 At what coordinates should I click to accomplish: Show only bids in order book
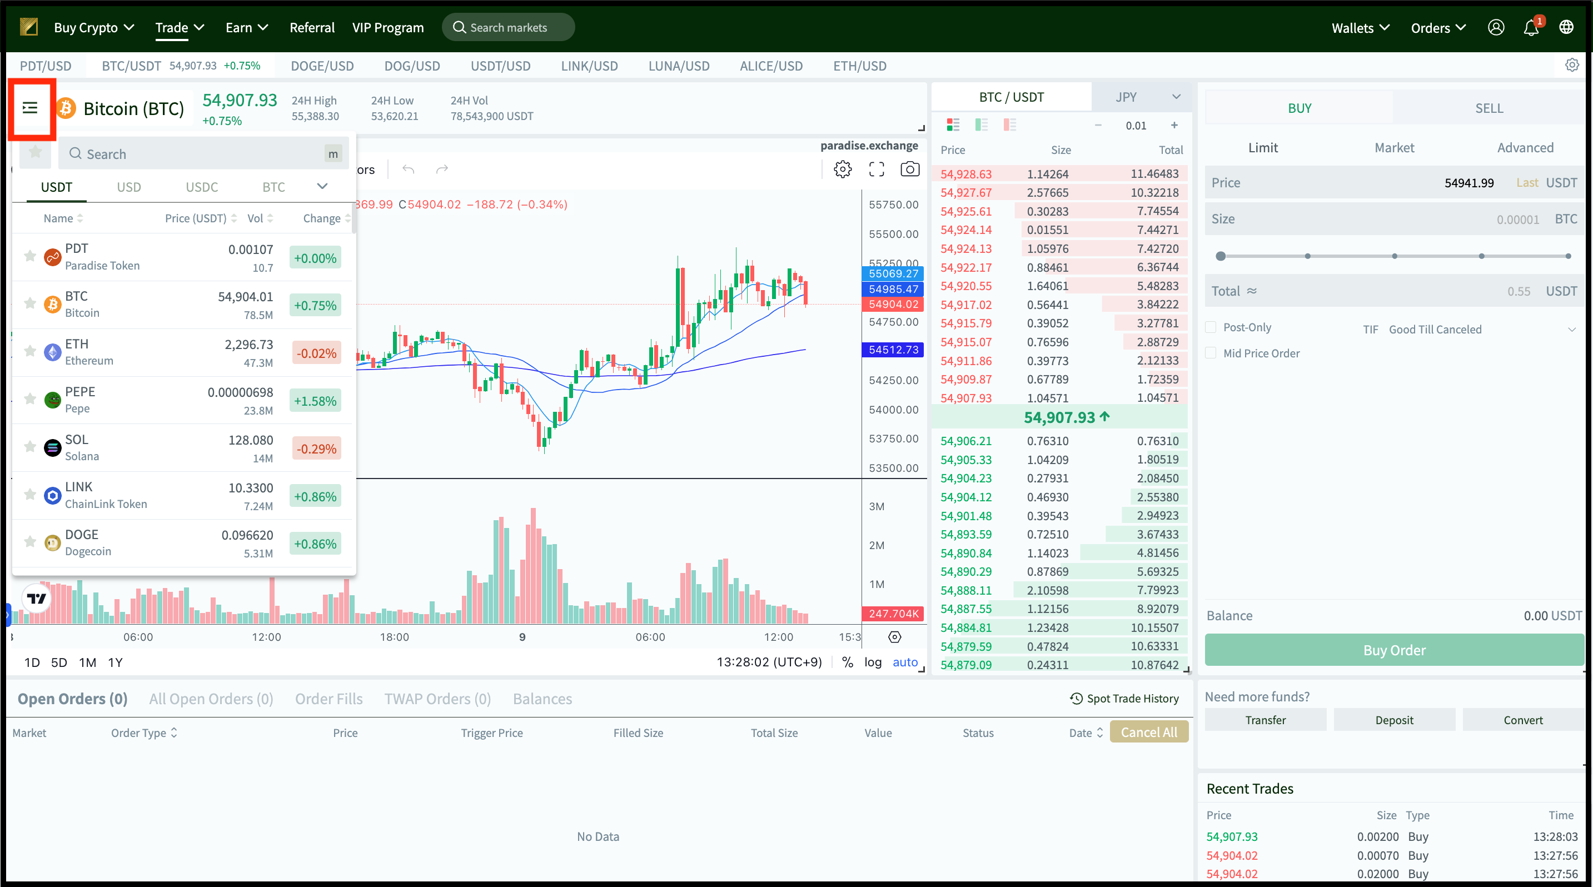(982, 125)
